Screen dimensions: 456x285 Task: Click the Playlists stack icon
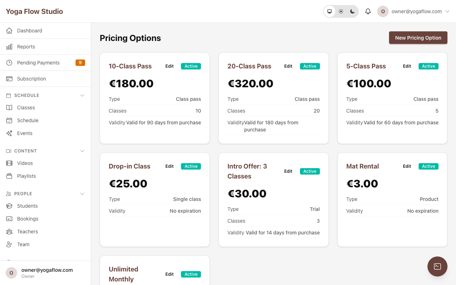(9, 176)
